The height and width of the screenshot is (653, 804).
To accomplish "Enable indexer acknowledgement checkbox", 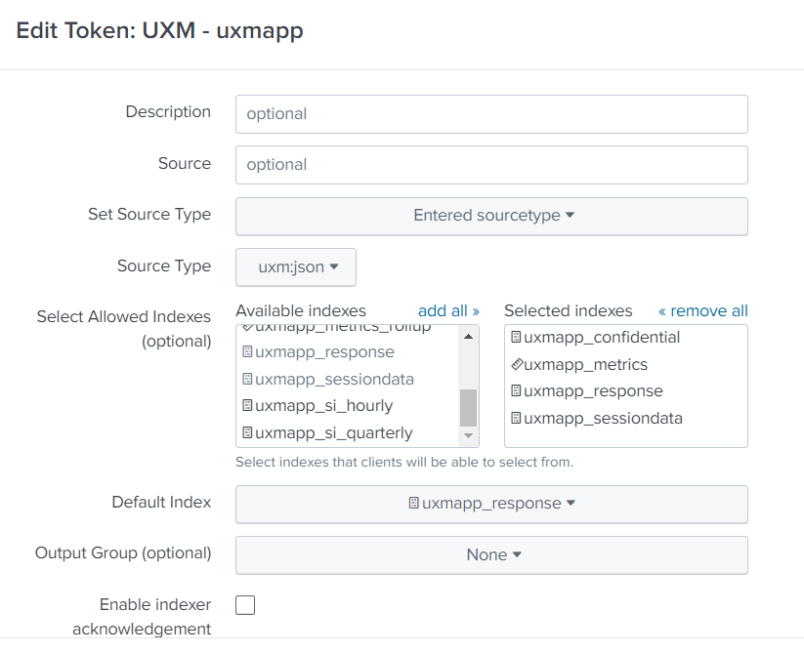I will point(245,605).
